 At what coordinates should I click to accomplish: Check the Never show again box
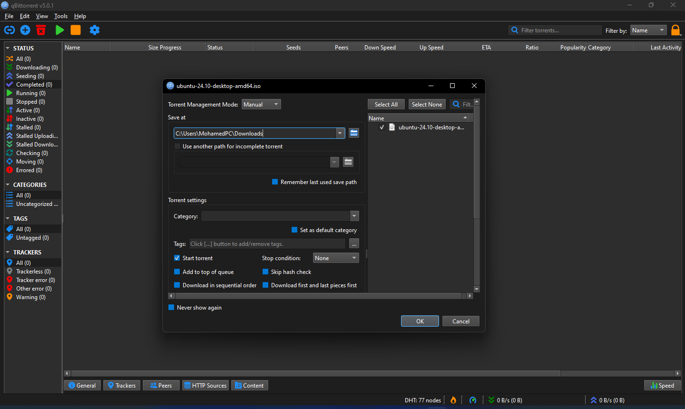[x=171, y=308]
